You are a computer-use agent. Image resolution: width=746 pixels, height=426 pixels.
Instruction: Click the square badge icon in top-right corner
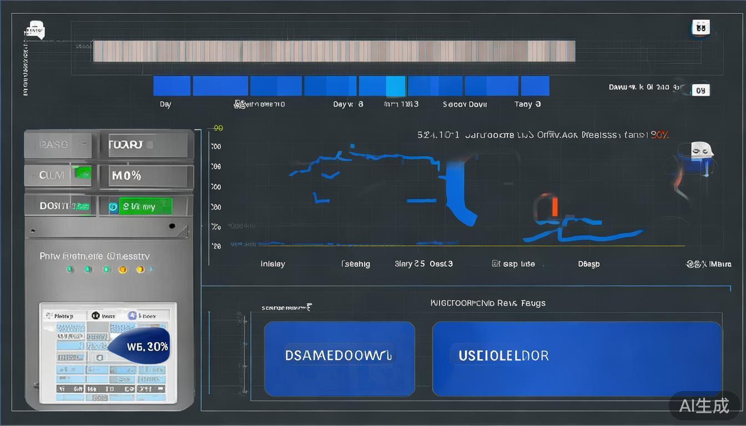[700, 27]
